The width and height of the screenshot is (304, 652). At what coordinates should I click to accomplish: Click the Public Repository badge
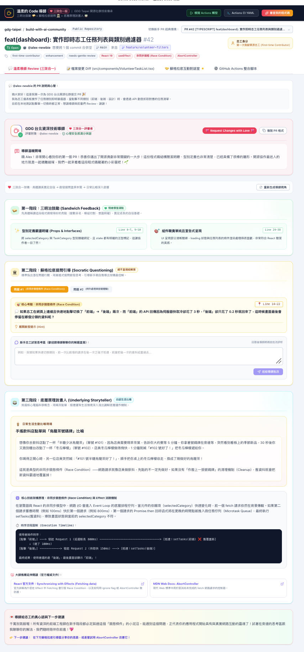87,29
